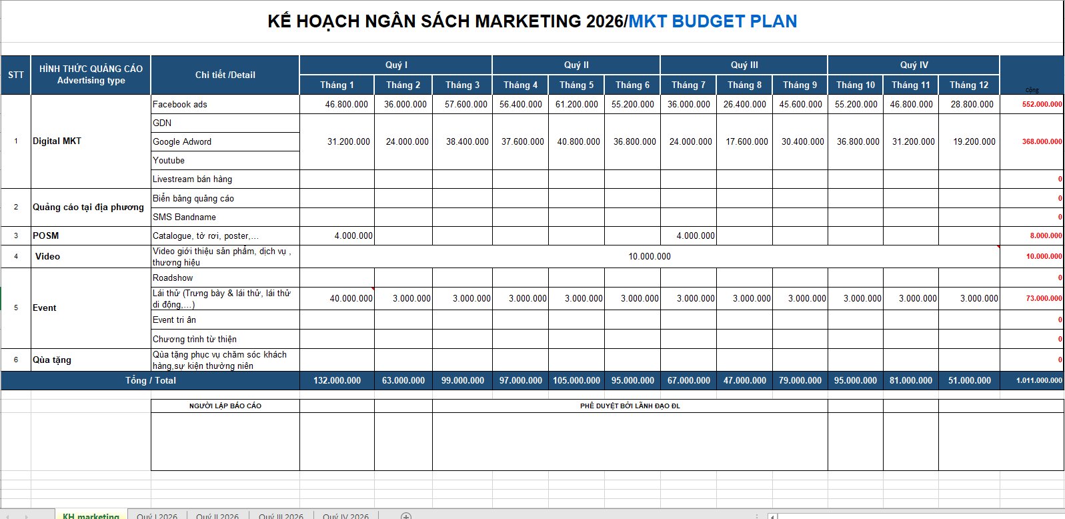Click the Video row merged 10.000.000 value
Image resolution: width=1065 pixels, height=519 pixels.
point(650,256)
